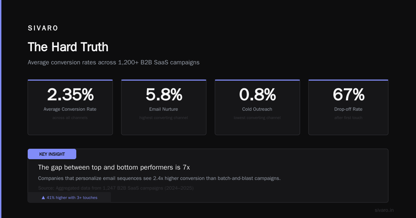Click the 41% higher with 3+ touches tag
This screenshot has width=416, height=218.
pos(69,198)
